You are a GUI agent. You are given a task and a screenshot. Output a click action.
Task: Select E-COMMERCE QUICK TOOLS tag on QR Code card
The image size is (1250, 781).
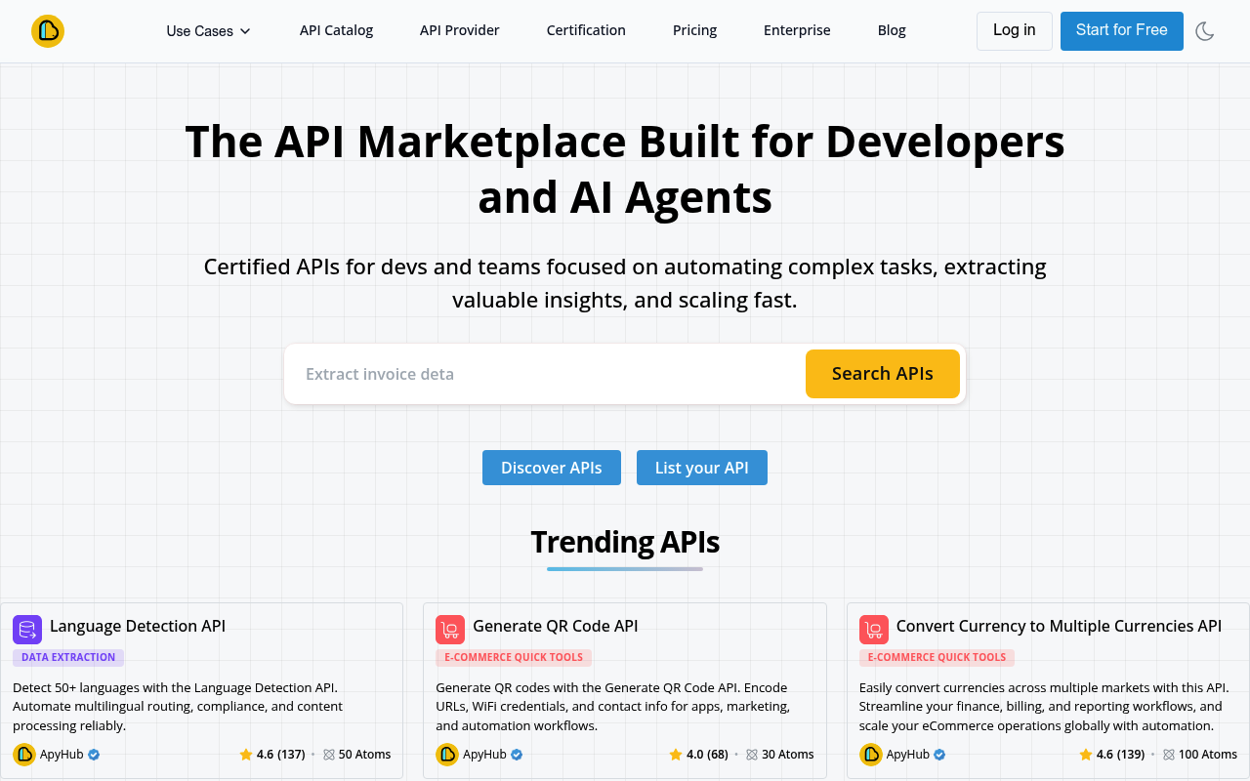point(514,658)
